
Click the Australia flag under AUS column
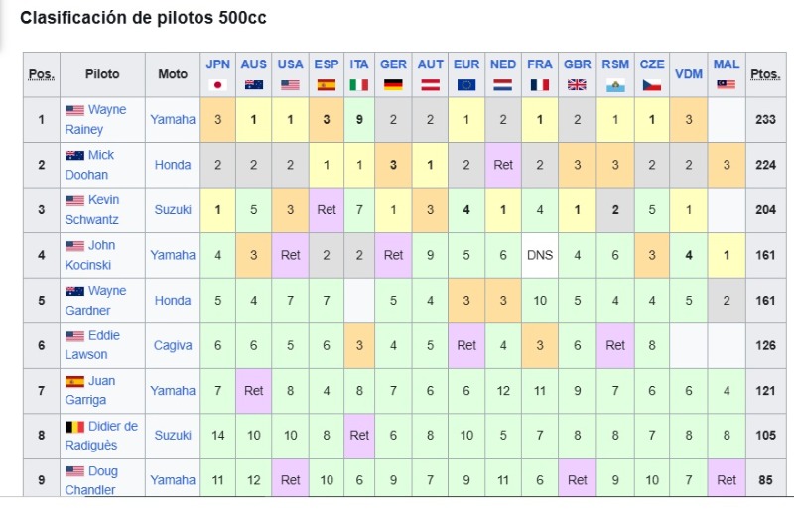coord(254,85)
